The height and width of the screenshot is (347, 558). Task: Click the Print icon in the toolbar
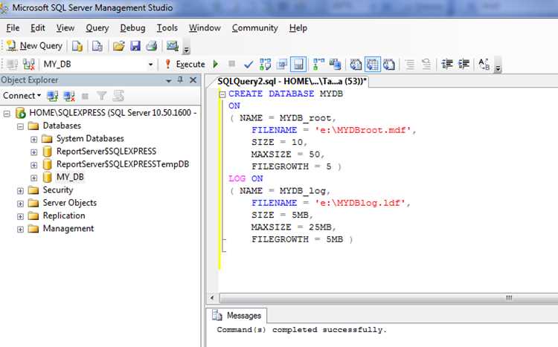pyautogui.click(x=151, y=46)
